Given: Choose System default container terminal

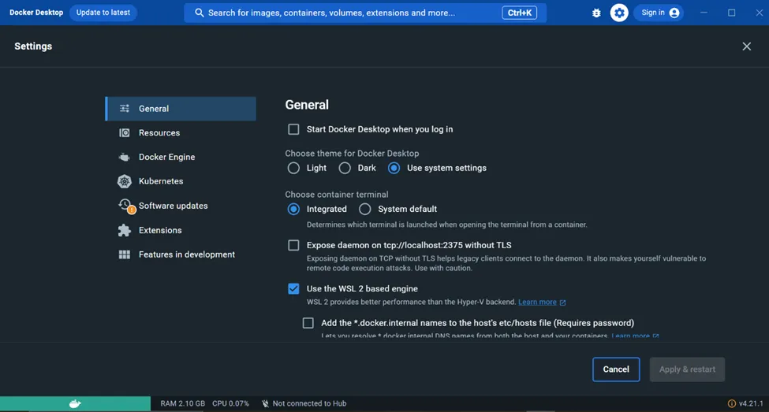Looking at the screenshot, I should 365,210.
